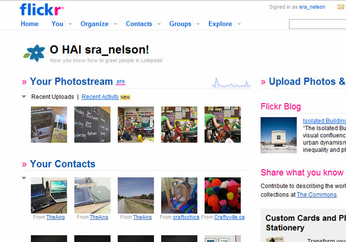Open the Craftyville.ca contact link
This screenshot has width=346, height=242.
tap(229, 217)
